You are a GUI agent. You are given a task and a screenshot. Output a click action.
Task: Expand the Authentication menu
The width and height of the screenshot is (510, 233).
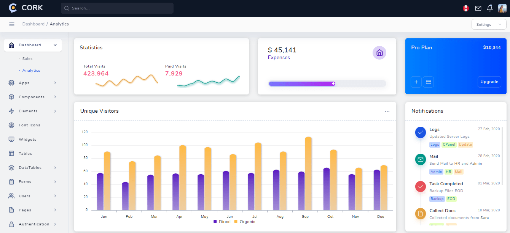(33, 224)
